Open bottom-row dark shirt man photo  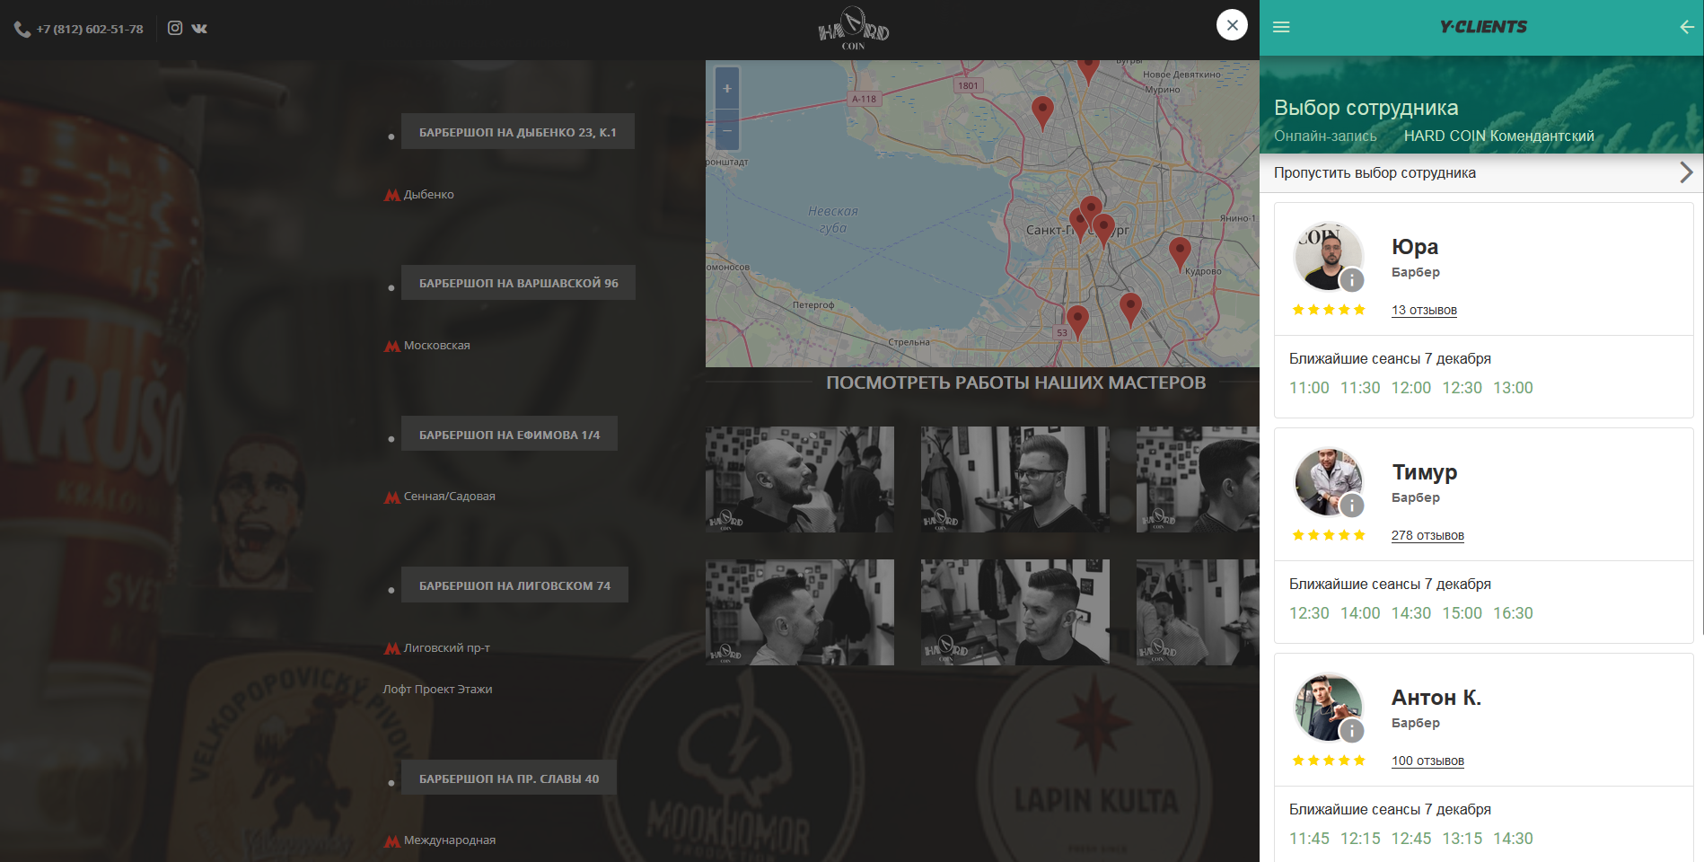point(1015,612)
